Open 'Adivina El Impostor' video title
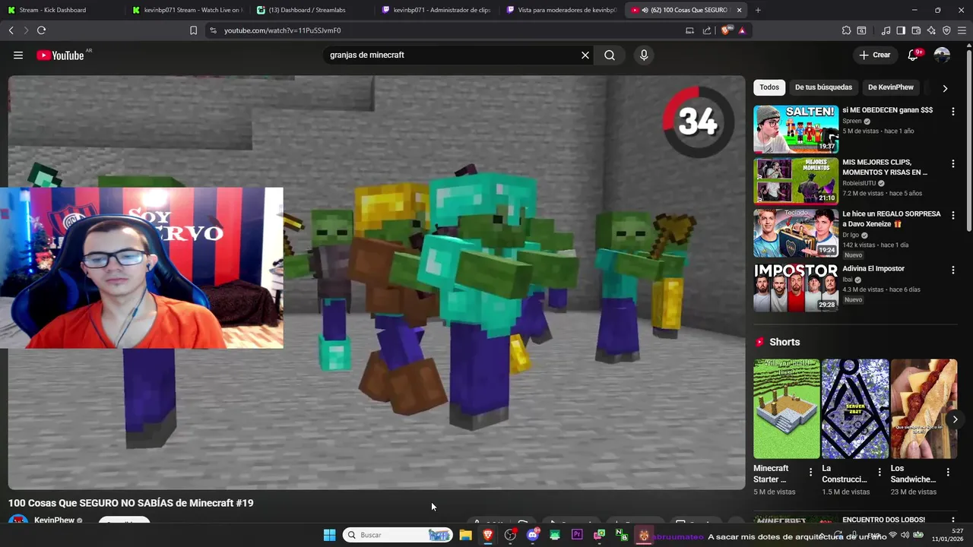The width and height of the screenshot is (973, 547). [873, 268]
